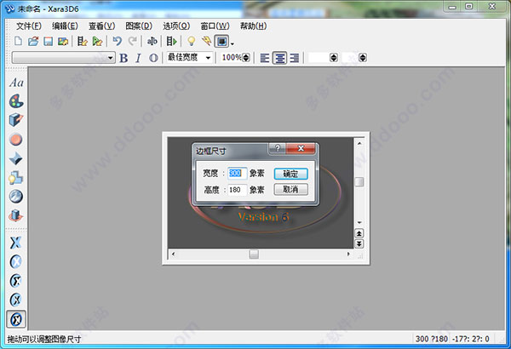The image size is (511, 349).
Task: Open the rotating cube animation tool
Action: [x=16, y=215]
